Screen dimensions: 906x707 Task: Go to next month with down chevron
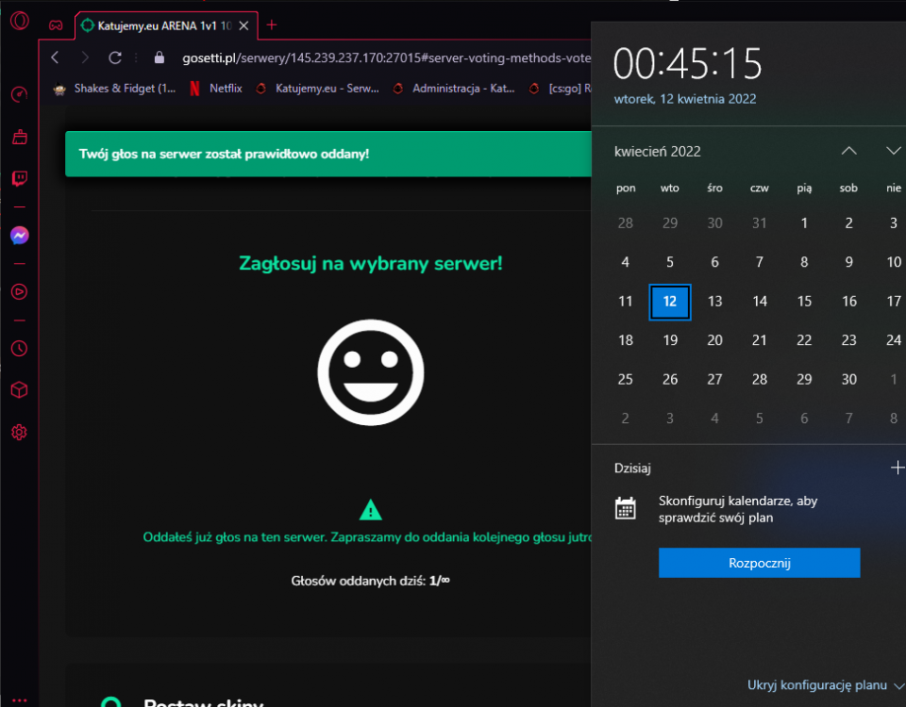(894, 151)
